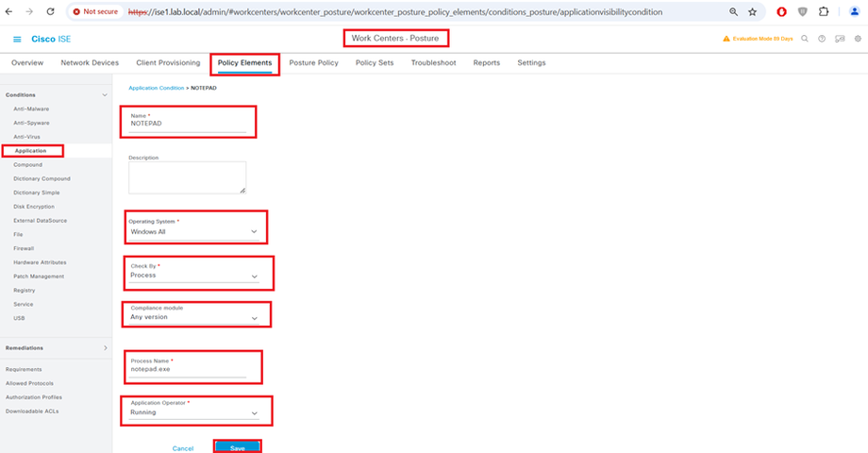Open browser zoom magnifier icon

(733, 11)
